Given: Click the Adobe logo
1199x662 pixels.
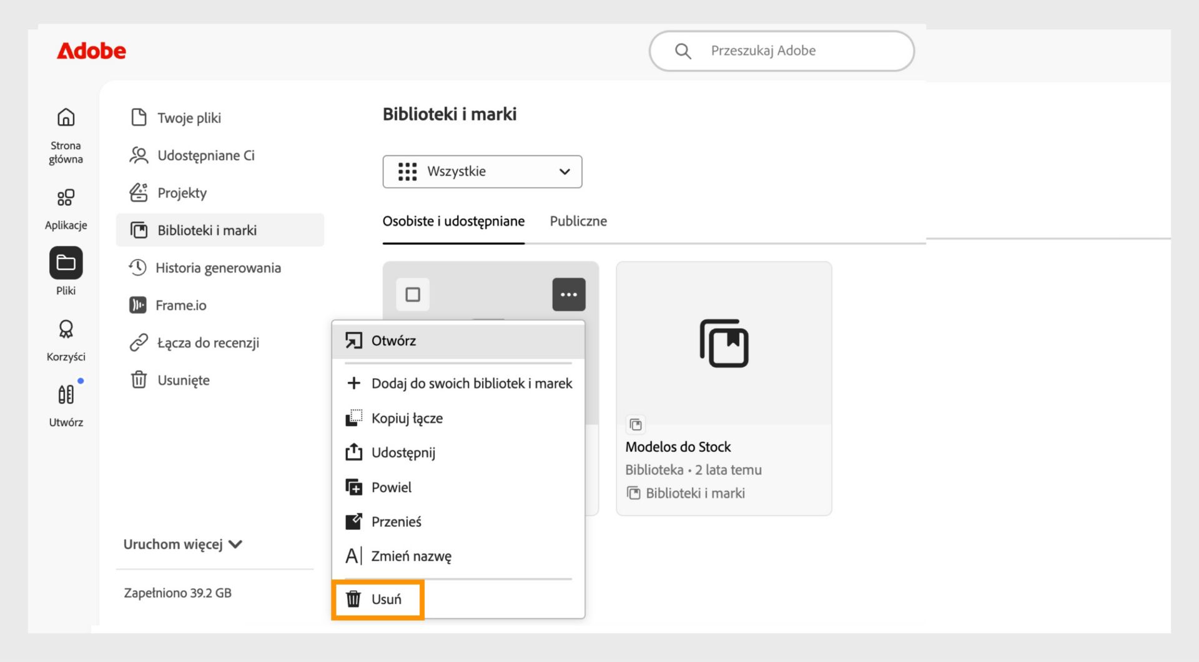Looking at the screenshot, I should coord(91,51).
